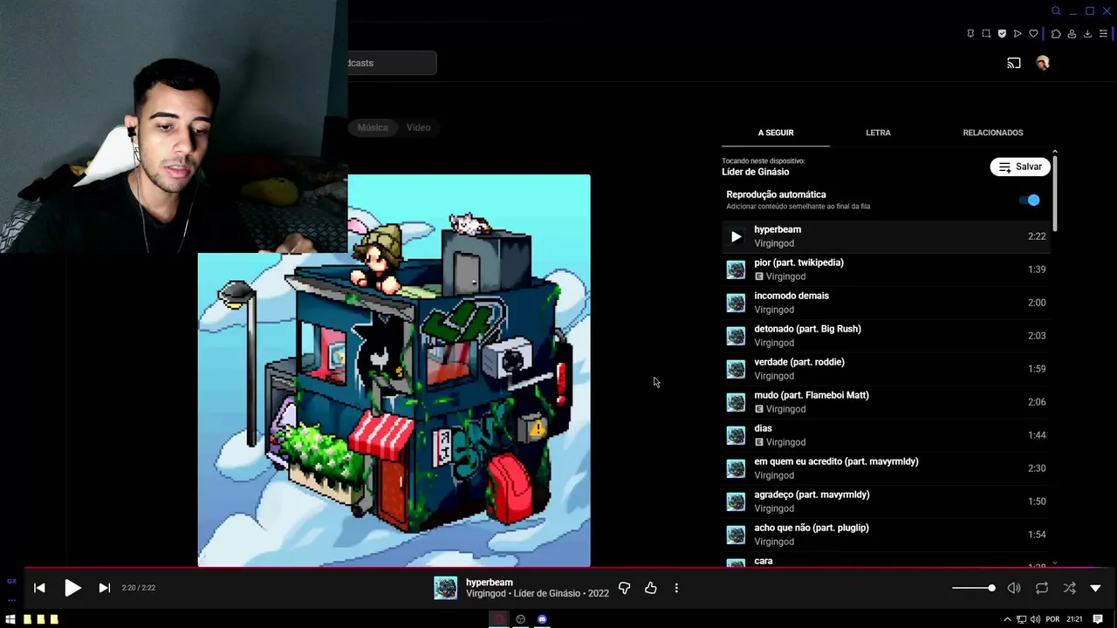Collapse the player with the down arrow

pyautogui.click(x=1096, y=588)
